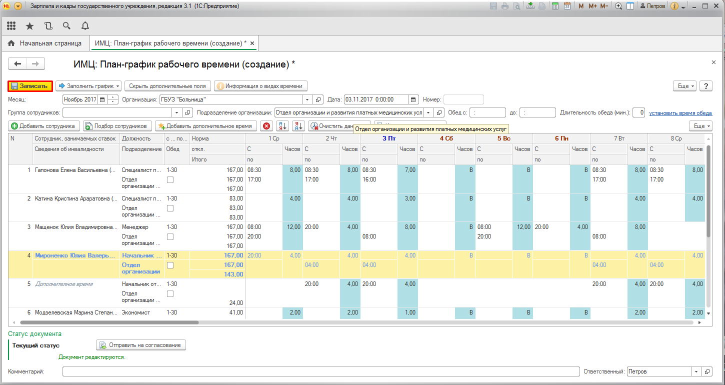Viewport: 725px width, 385px height.
Task: Click the Комментарий input field
Action: (320, 372)
